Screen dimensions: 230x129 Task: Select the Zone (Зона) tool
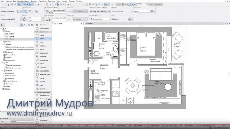[x=43, y=85]
